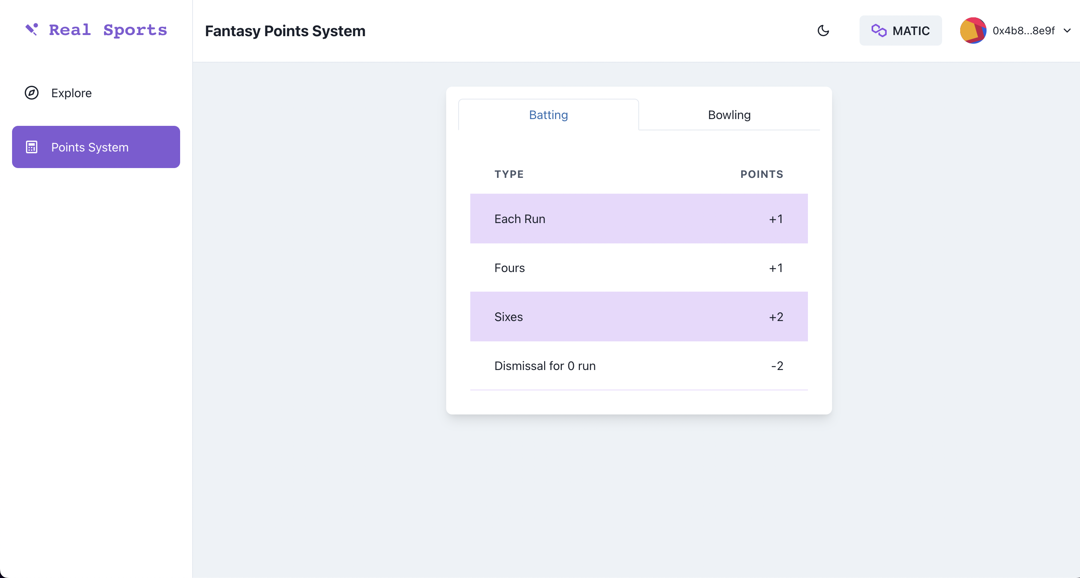Select the Each Run table row
The image size is (1080, 578).
pos(638,219)
